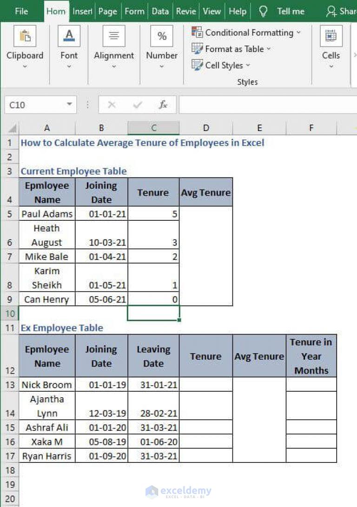Expand the Number group dropdown arrow
Image resolution: width=357 pixels, height=507 pixels.
[162, 66]
